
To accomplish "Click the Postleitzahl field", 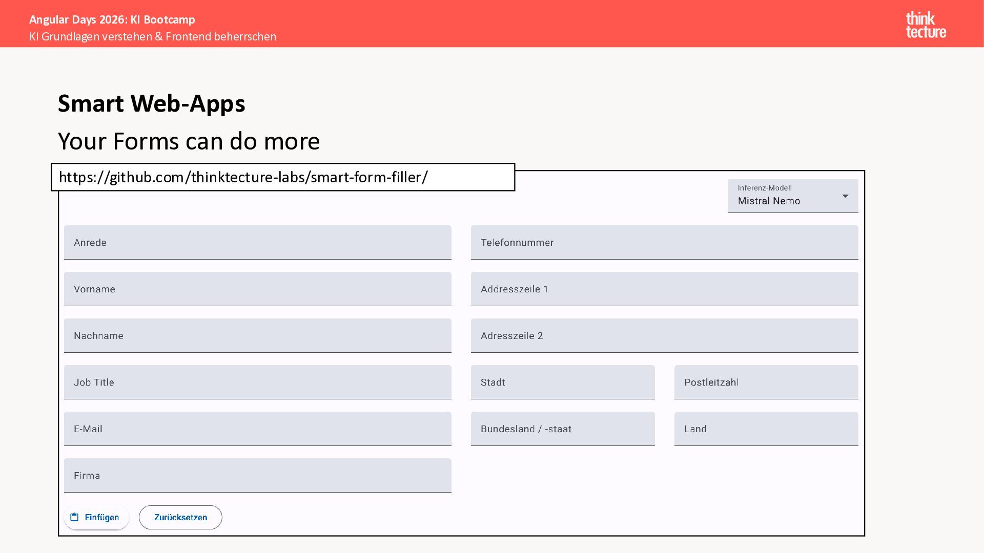I will 766,382.
